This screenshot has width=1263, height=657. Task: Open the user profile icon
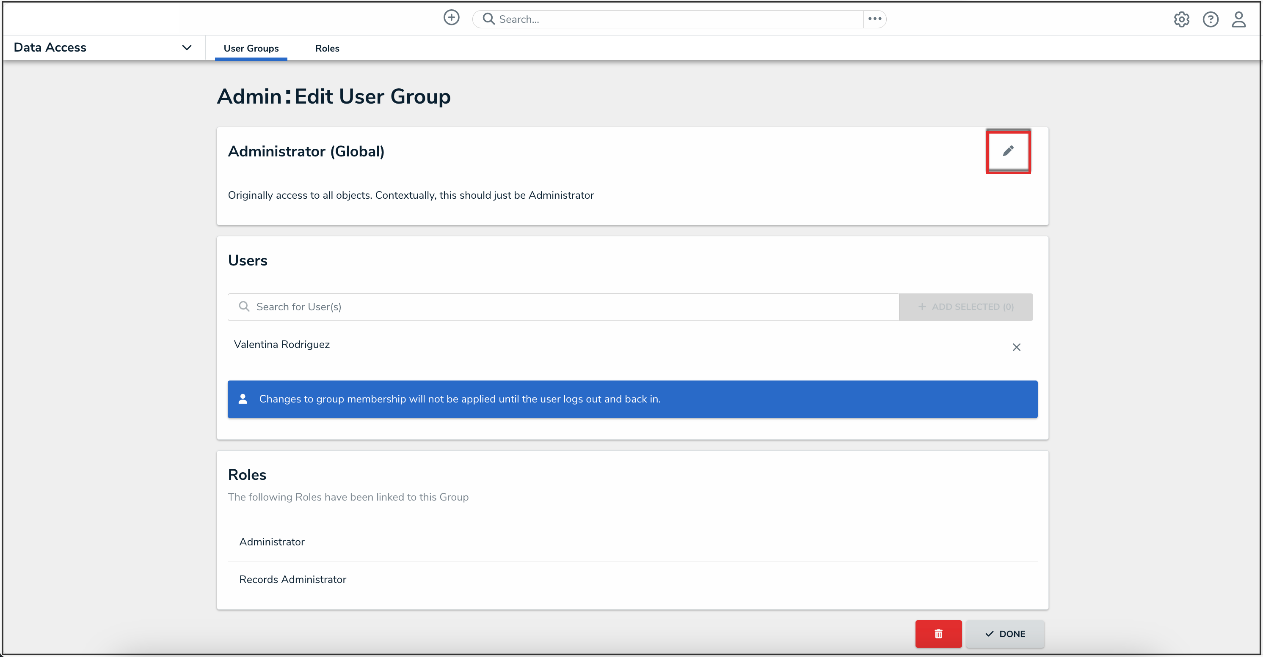tap(1238, 19)
